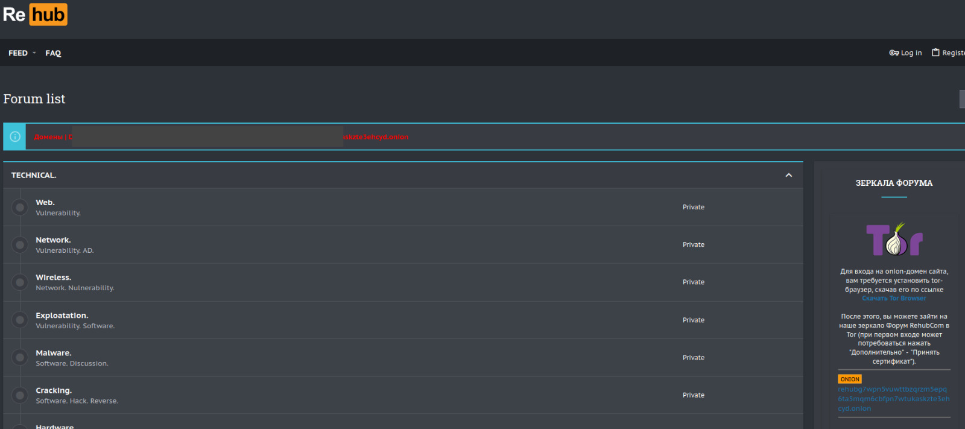Click the info icon in notice banner
Screen dimensions: 965x429
pos(15,137)
